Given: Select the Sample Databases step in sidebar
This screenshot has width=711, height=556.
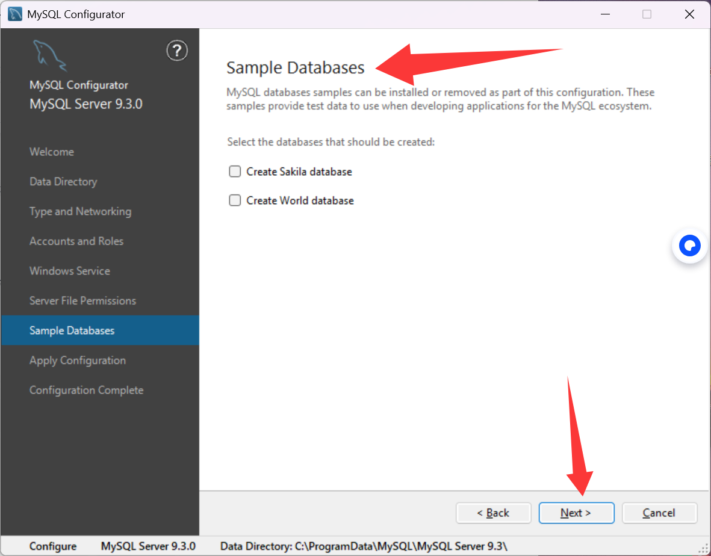Looking at the screenshot, I should tap(100, 330).
